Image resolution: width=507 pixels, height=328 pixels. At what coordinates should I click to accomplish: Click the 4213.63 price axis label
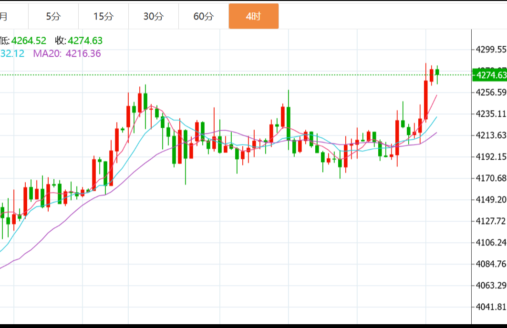(x=491, y=135)
